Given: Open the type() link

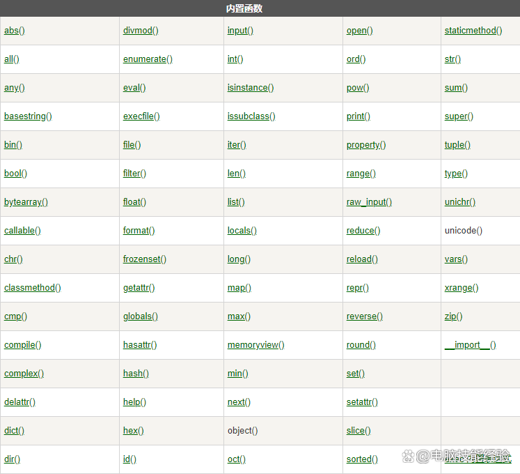Looking at the screenshot, I should coord(456,174).
